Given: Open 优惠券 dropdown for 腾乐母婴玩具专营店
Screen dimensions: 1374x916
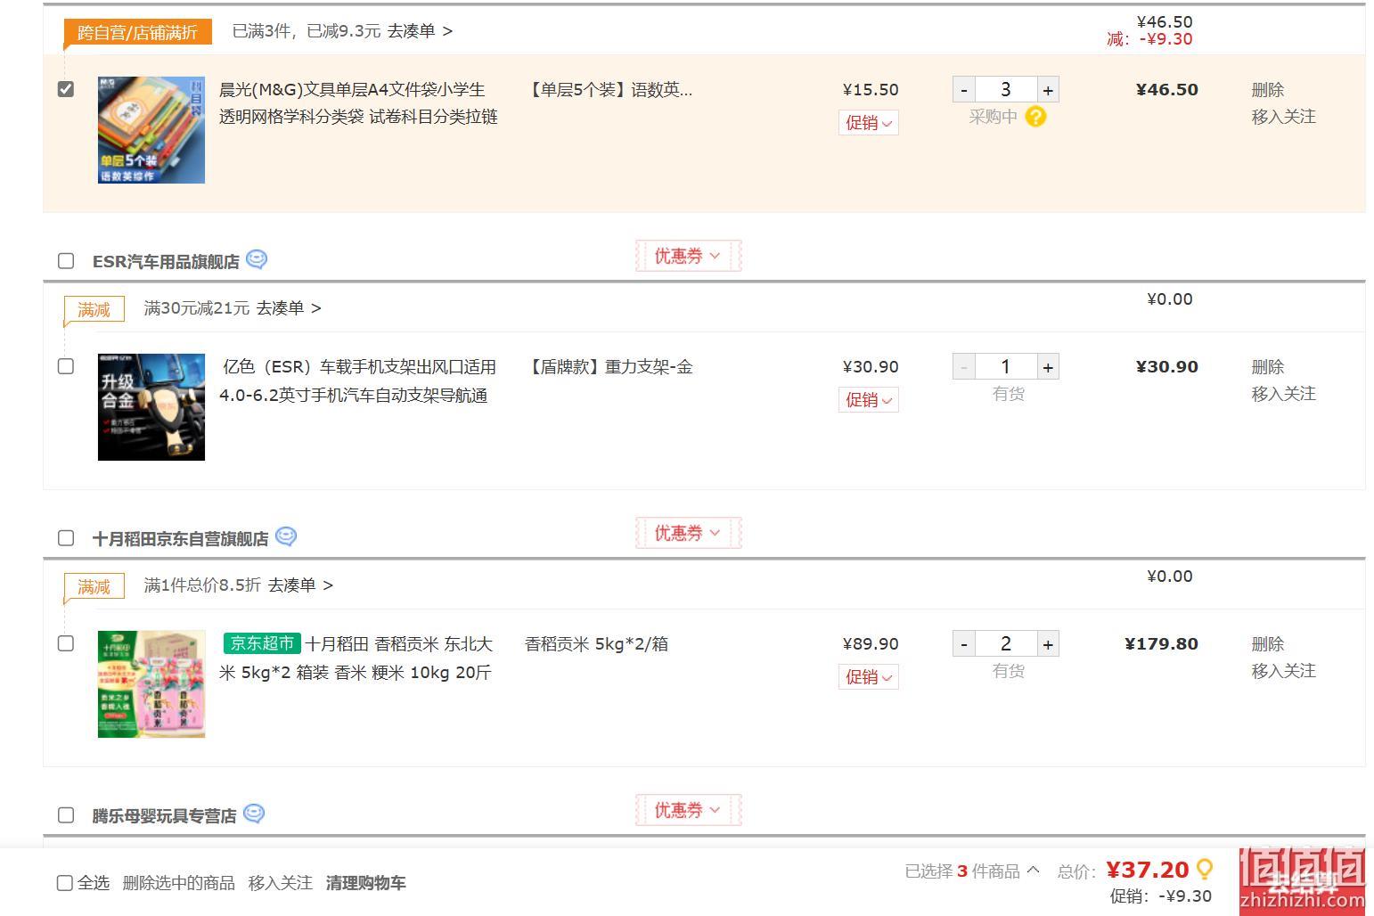Looking at the screenshot, I should pyautogui.click(x=688, y=811).
